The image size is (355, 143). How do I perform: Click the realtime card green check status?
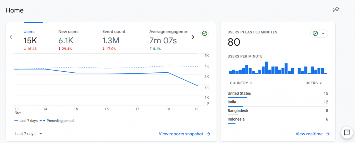[x=315, y=34]
